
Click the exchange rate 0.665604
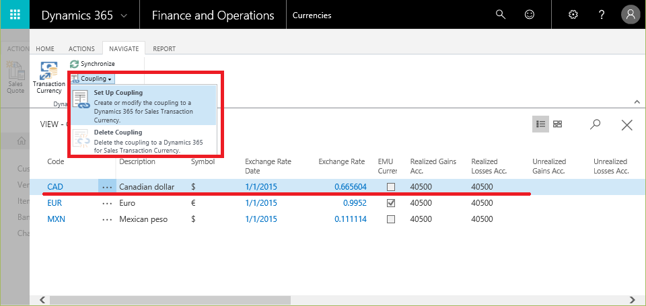(351, 187)
